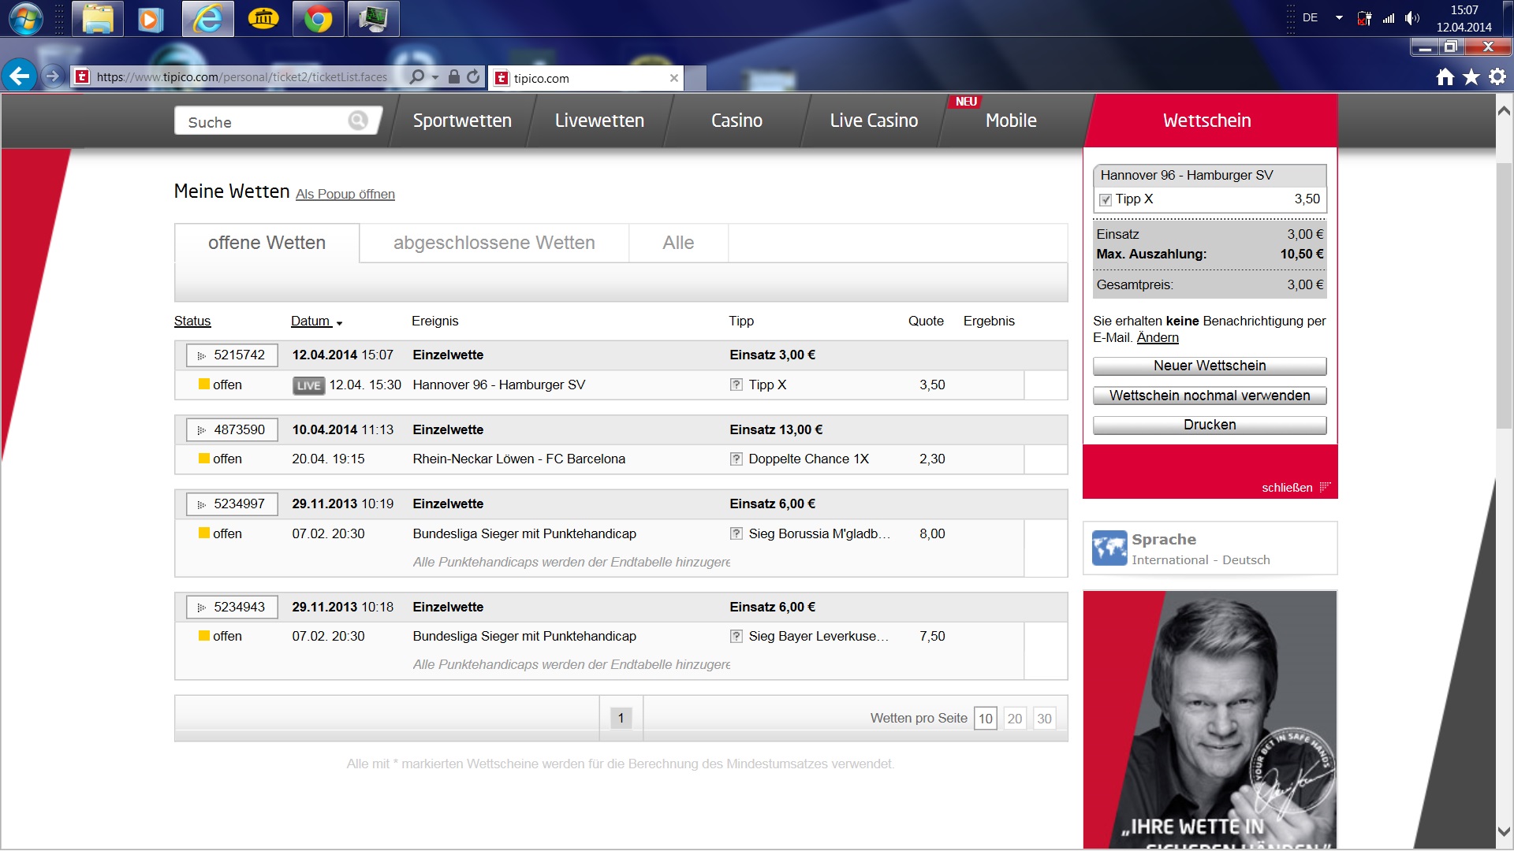1514x851 pixels.
Task: Open Google Chrome from the taskbar
Action: coord(318,19)
